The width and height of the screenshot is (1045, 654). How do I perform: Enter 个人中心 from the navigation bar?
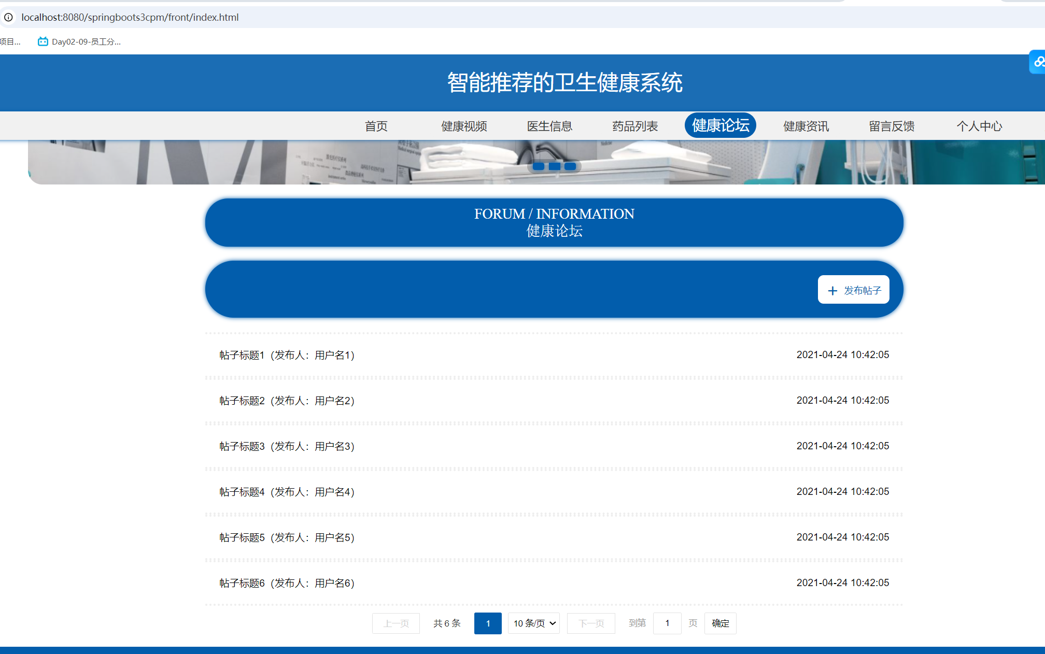click(x=979, y=126)
